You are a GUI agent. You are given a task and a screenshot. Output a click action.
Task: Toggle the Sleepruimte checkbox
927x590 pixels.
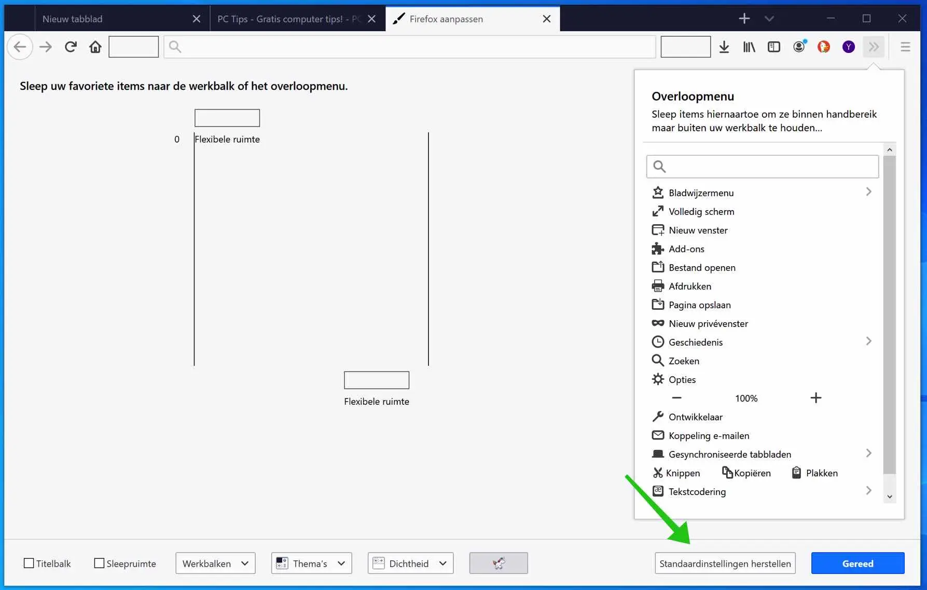pos(99,563)
